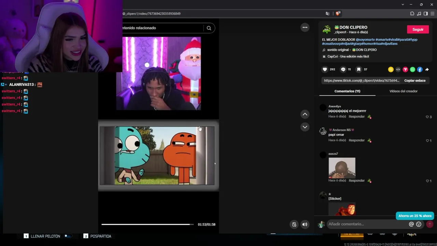Open the browser extensions puzzle icon
This screenshot has height=246, width=437.
pyautogui.click(x=412, y=14)
